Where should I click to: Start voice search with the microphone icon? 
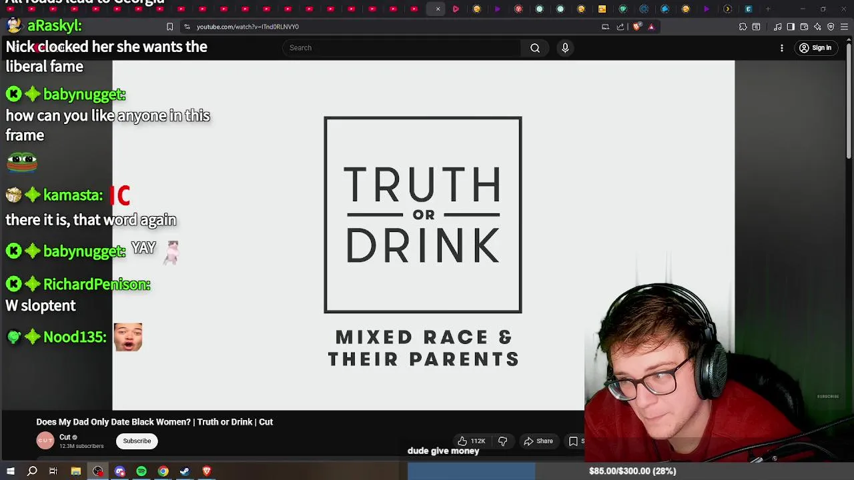click(565, 48)
